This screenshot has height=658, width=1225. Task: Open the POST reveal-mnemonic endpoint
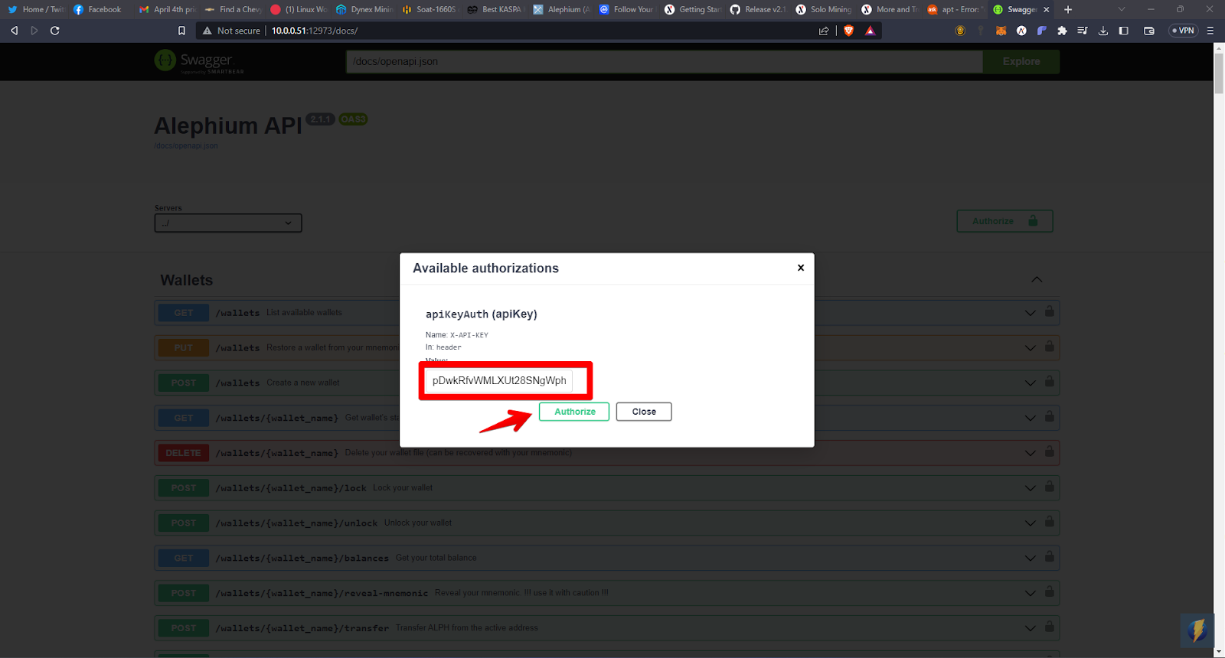606,593
